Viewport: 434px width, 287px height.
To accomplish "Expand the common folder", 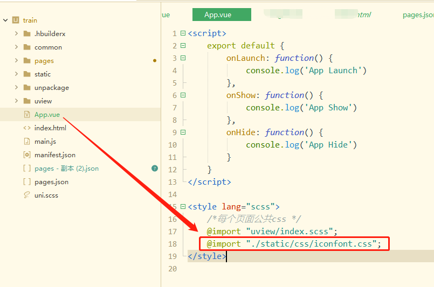I will 16,47.
